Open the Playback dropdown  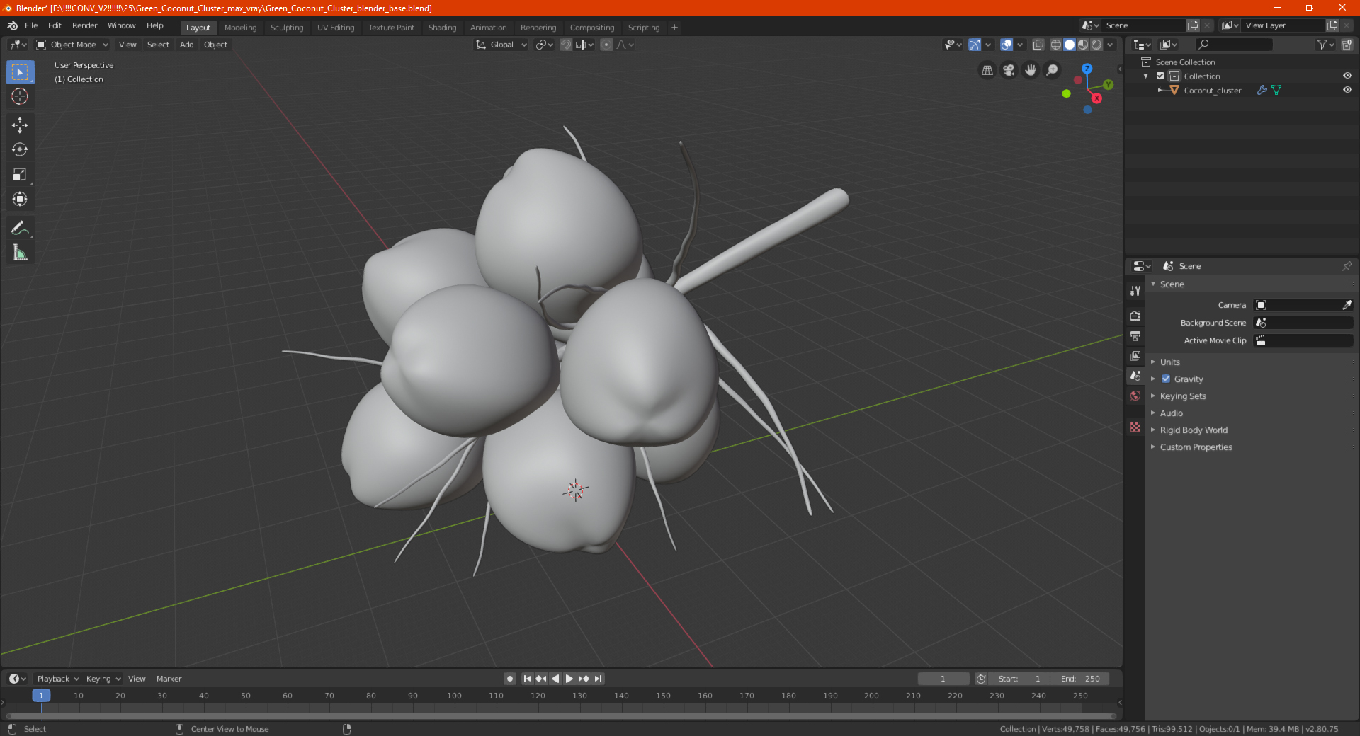point(57,678)
